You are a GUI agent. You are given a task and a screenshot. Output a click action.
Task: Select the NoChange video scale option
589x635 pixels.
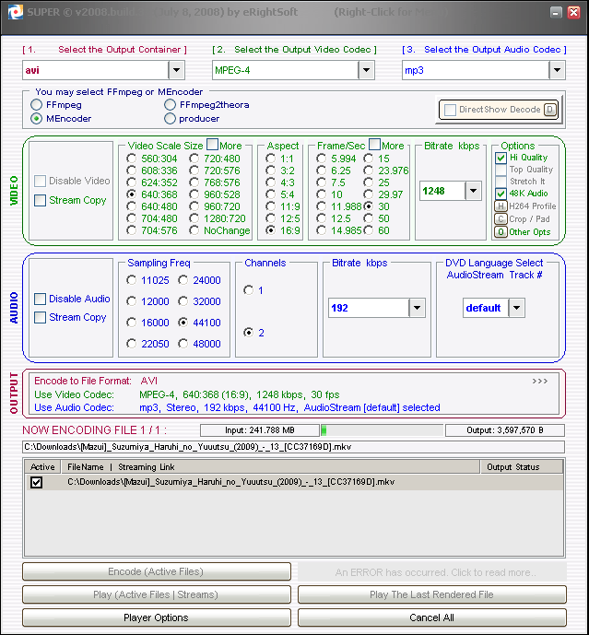tap(194, 230)
